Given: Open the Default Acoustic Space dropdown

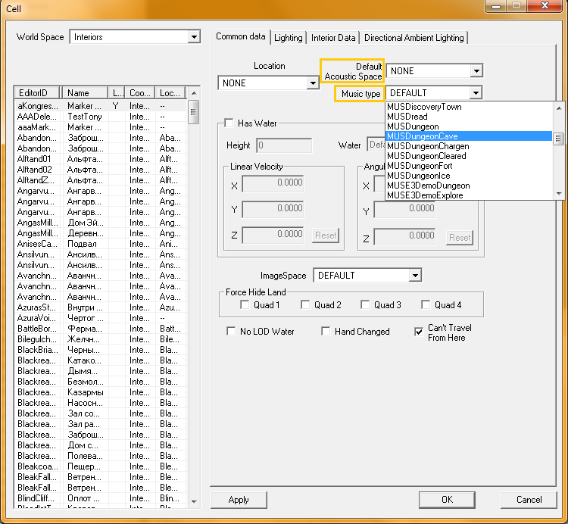Looking at the screenshot, I should tap(476, 70).
